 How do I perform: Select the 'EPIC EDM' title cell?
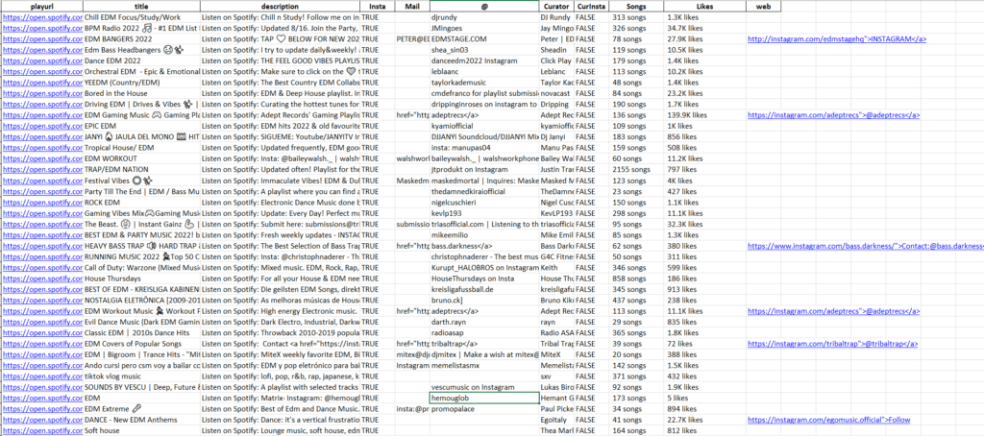(x=141, y=126)
